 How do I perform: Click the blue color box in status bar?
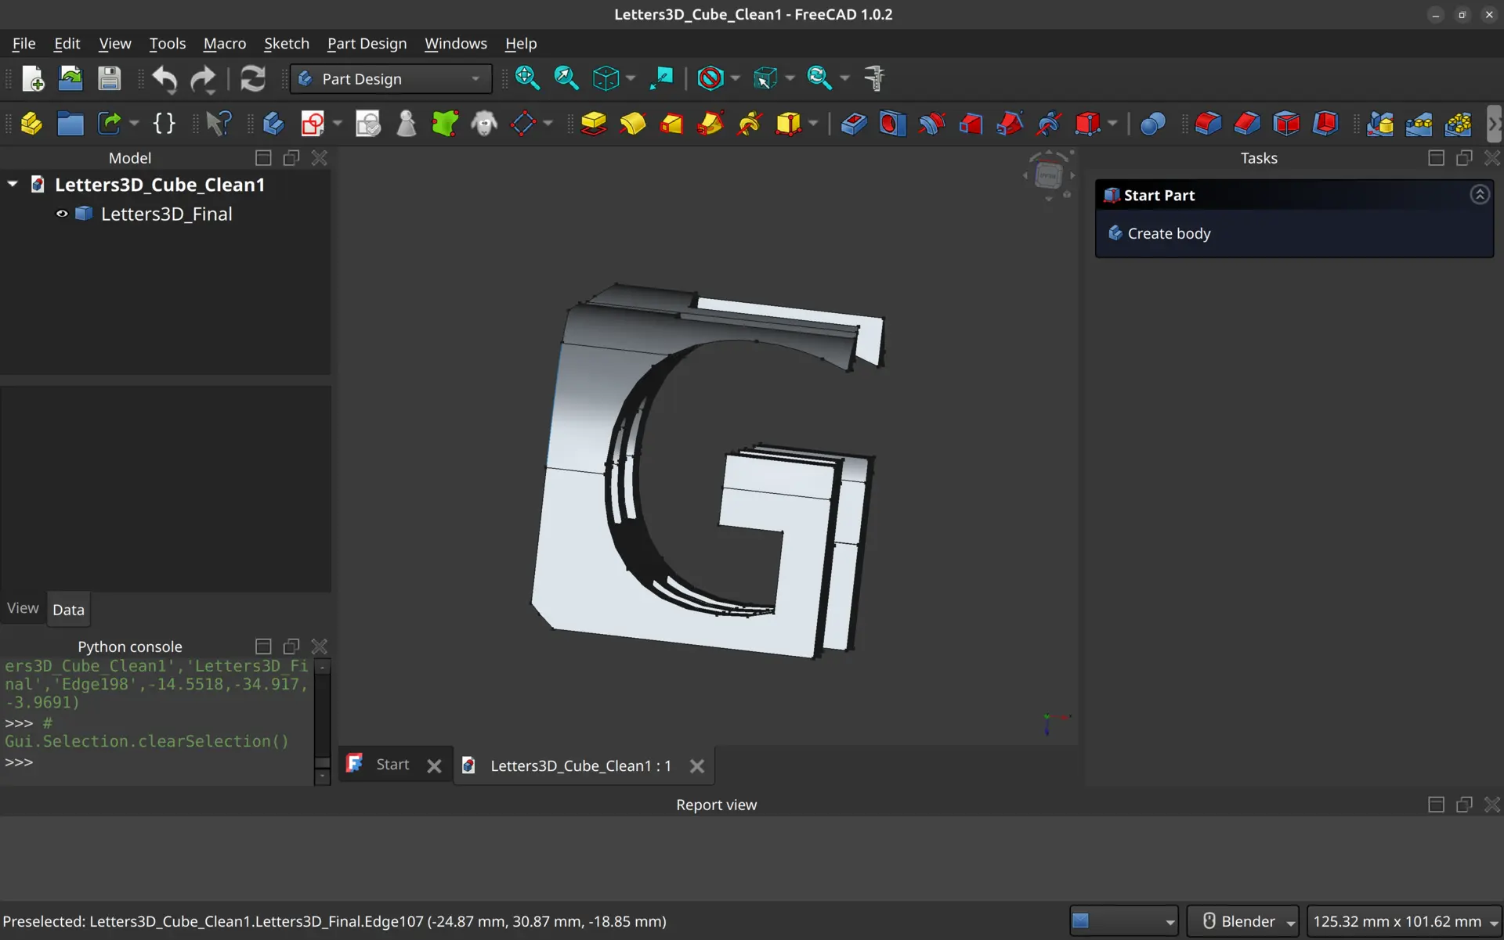point(1081,921)
